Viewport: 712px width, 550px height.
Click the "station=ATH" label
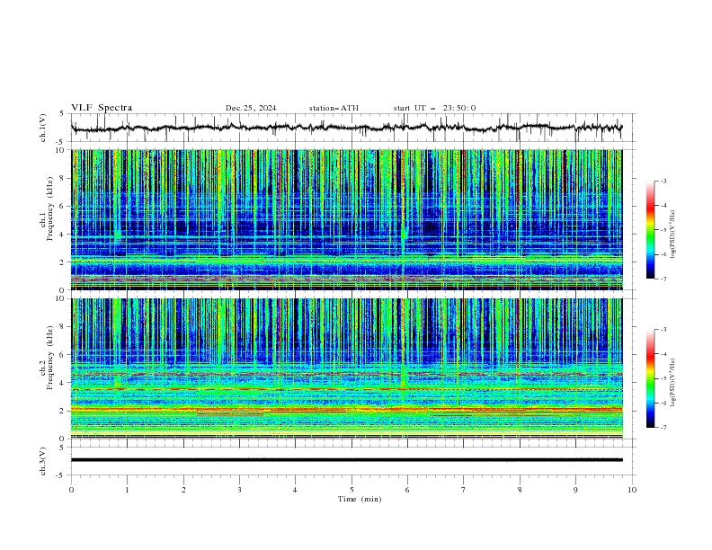pyautogui.click(x=334, y=108)
